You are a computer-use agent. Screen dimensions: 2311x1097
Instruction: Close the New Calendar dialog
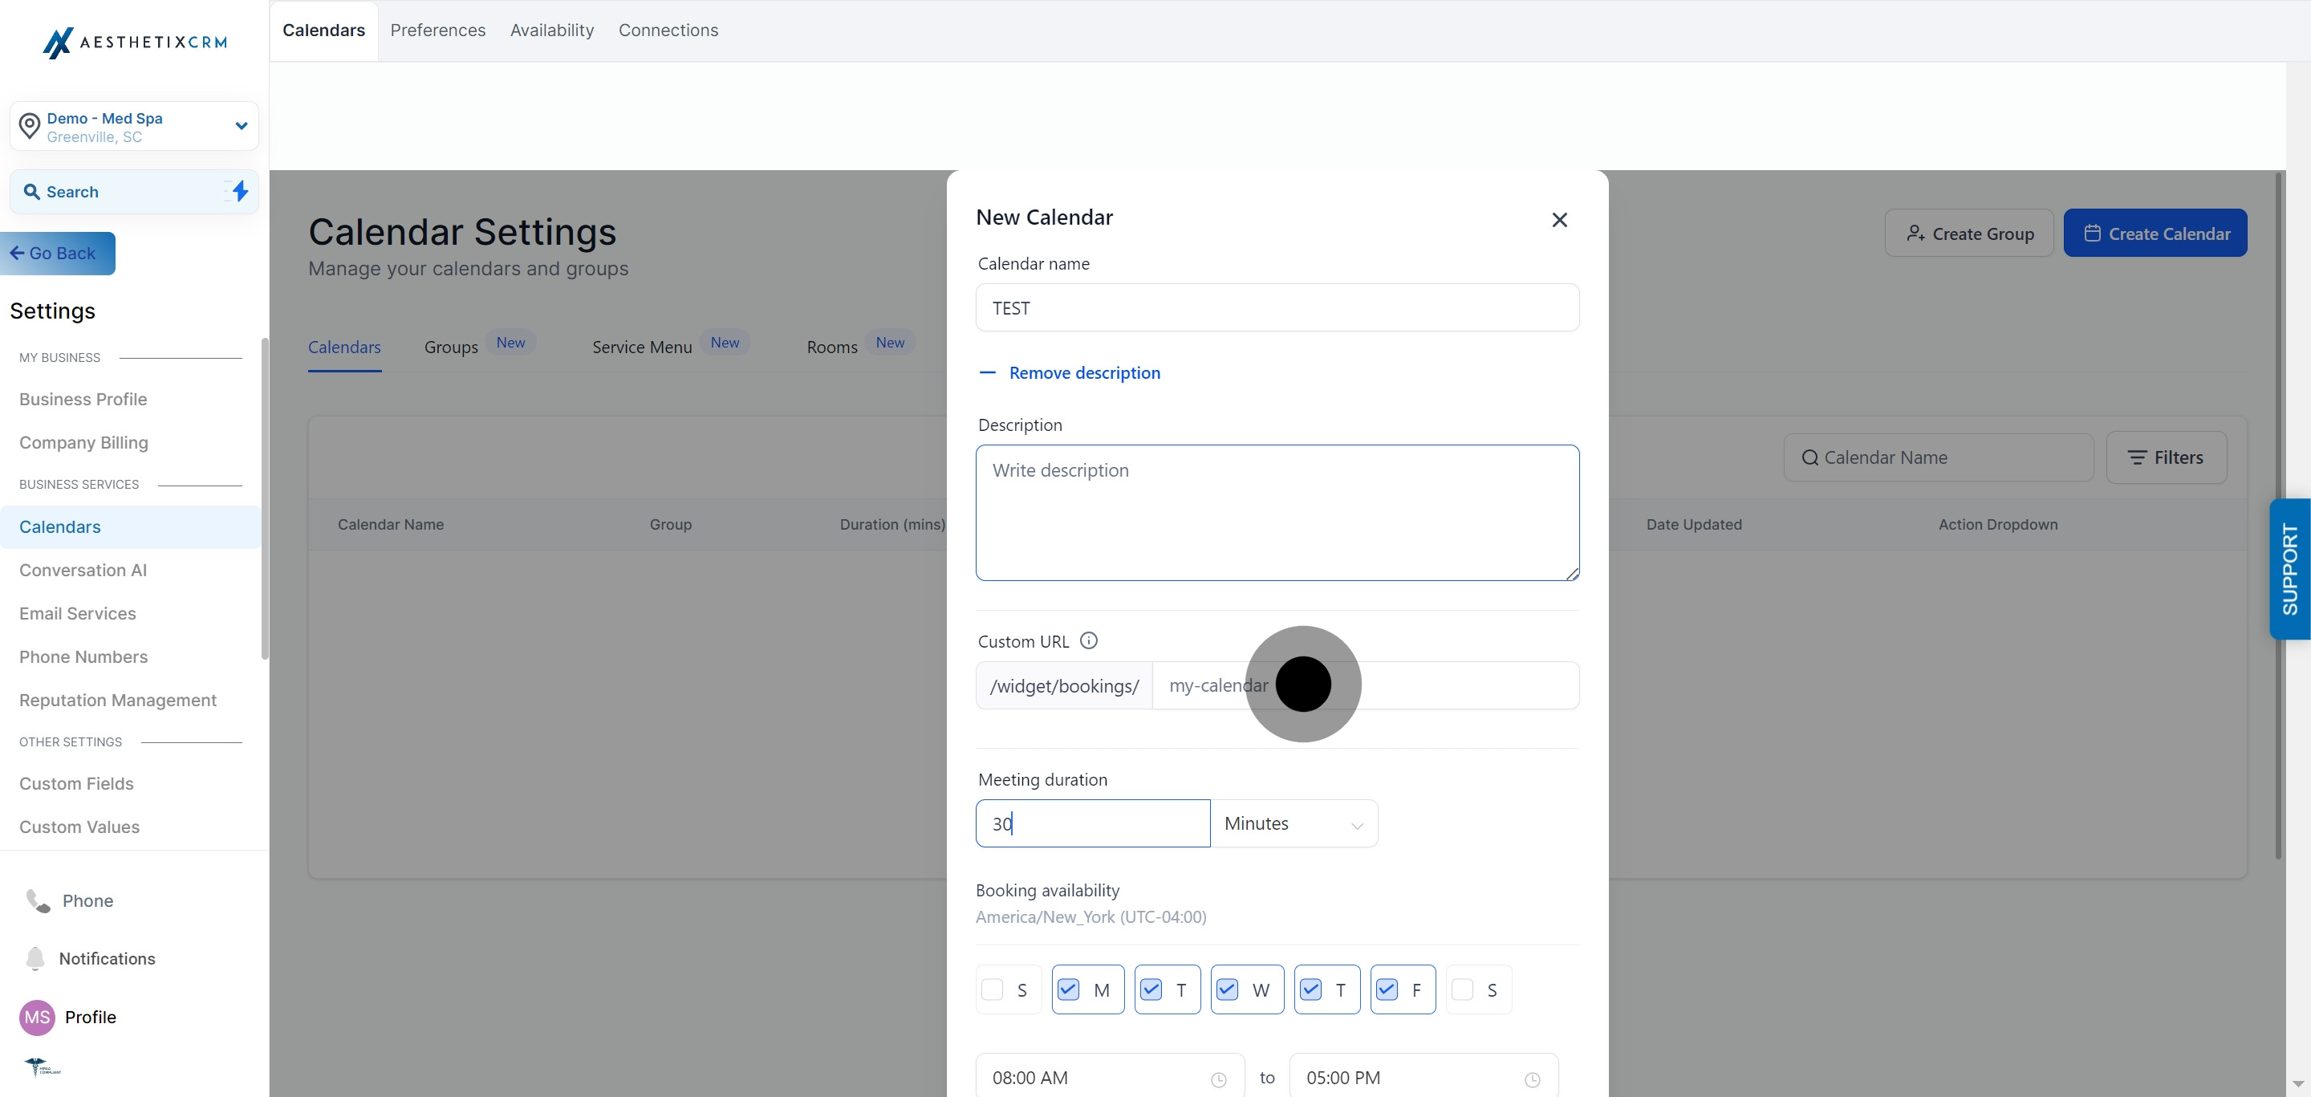click(x=1559, y=220)
